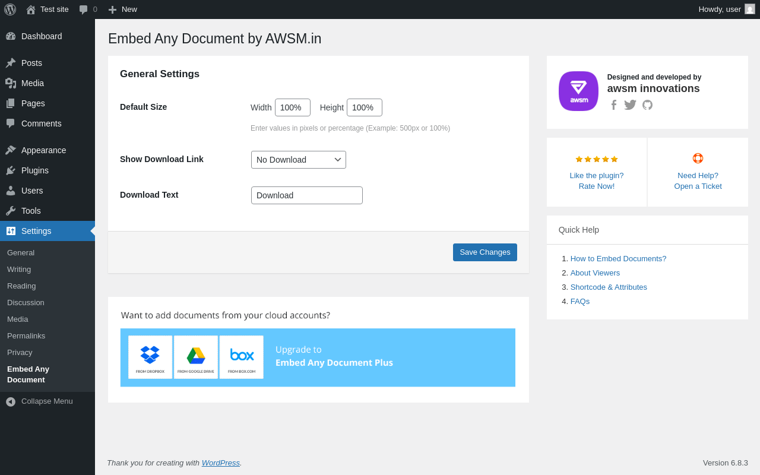
Task: Open the awsm Twitter icon
Action: [631, 105]
